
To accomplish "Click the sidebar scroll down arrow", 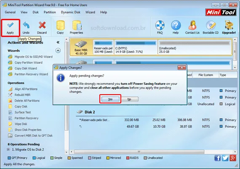I will (67, 152).
